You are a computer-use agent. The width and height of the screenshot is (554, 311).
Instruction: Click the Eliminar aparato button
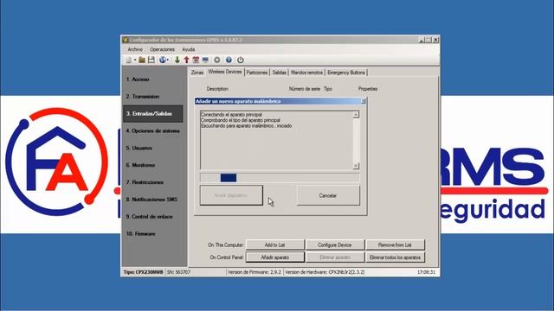(335, 257)
